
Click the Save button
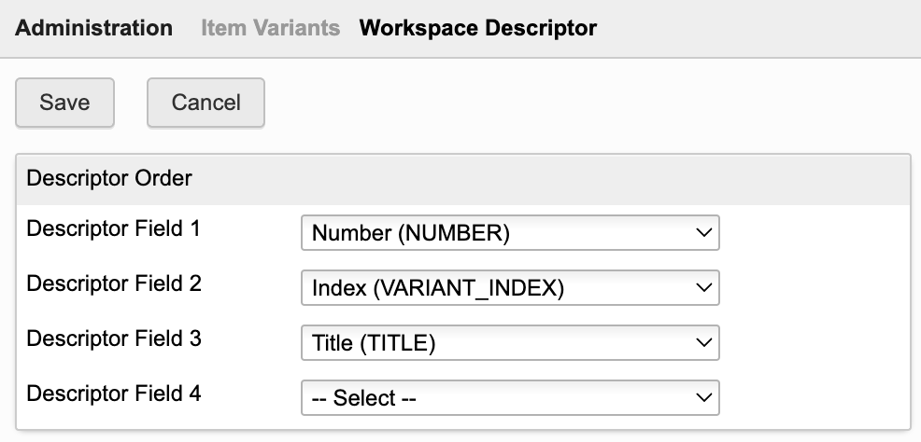(64, 103)
